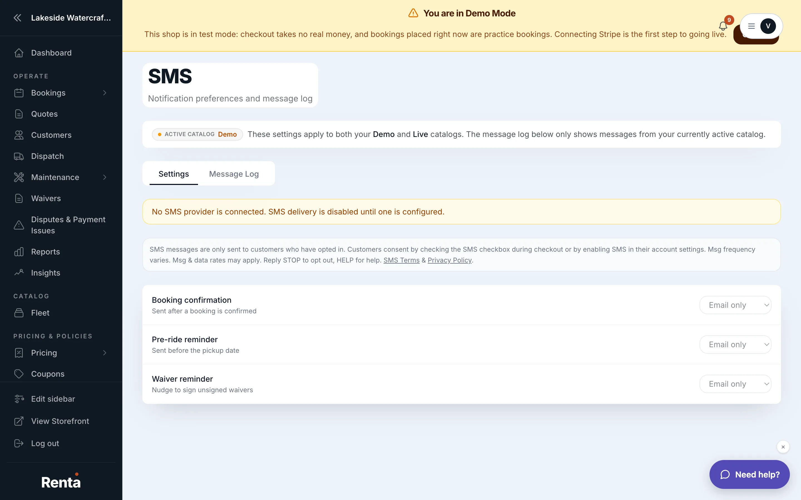Click the Active Catalog Demo badge

coord(197,134)
